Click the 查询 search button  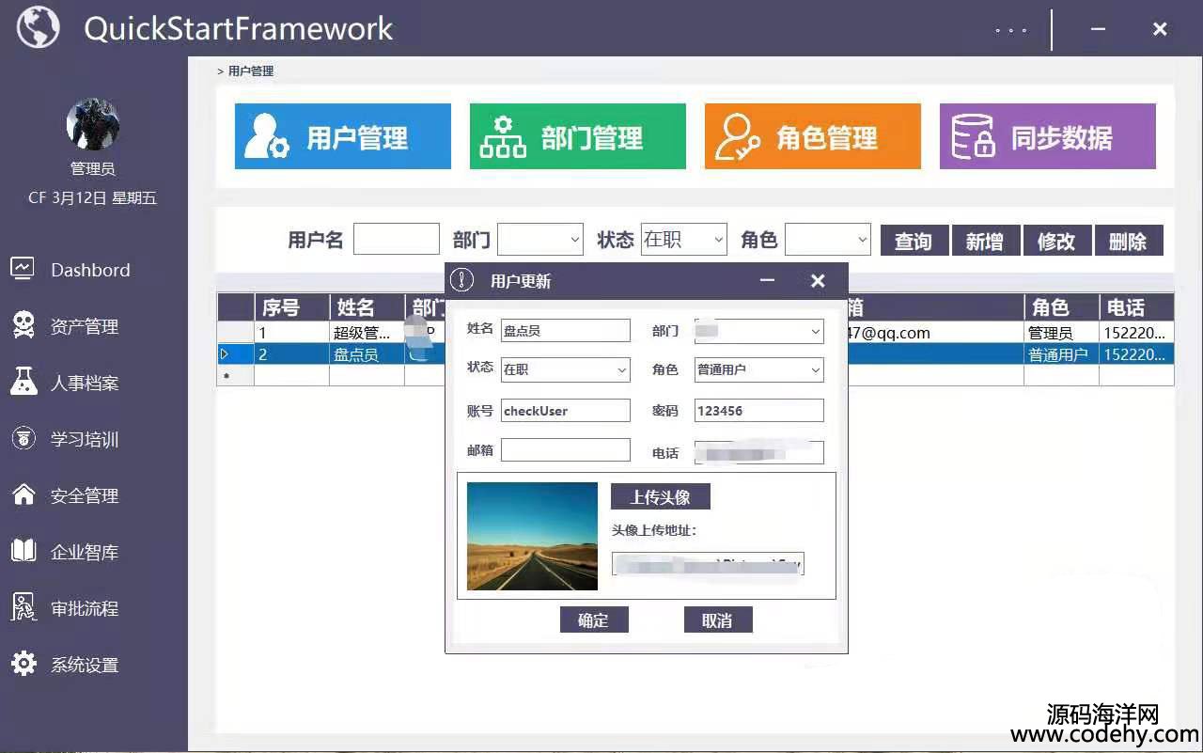913,241
